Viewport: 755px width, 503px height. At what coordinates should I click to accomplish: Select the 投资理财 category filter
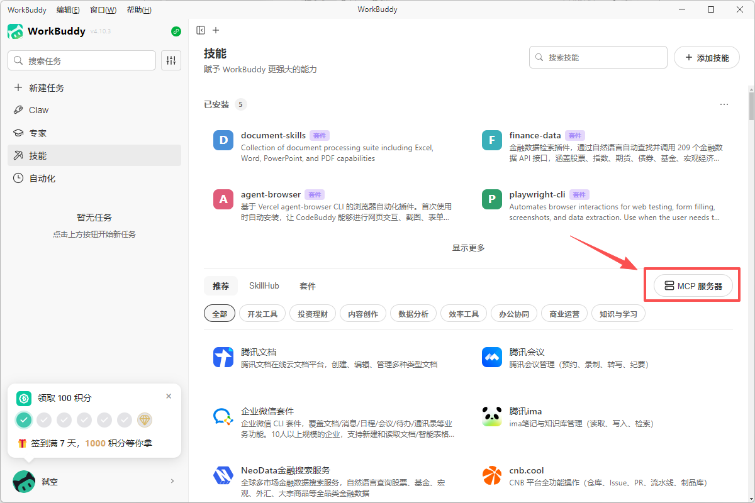pos(313,314)
